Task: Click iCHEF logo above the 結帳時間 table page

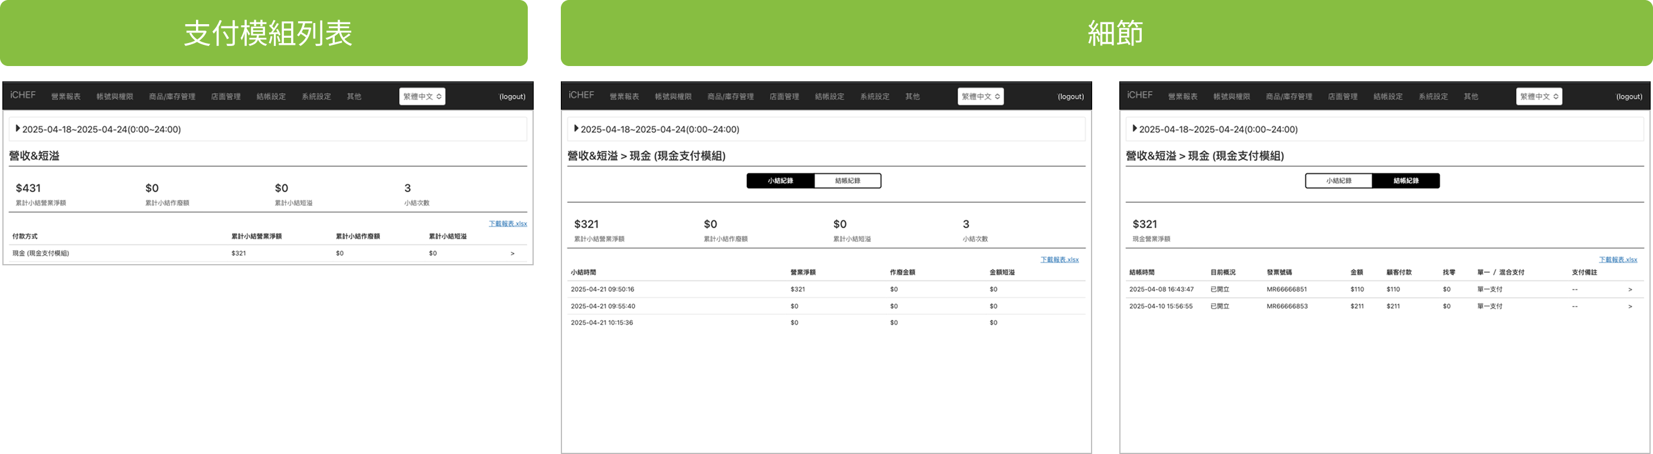Action: pos(1139,96)
